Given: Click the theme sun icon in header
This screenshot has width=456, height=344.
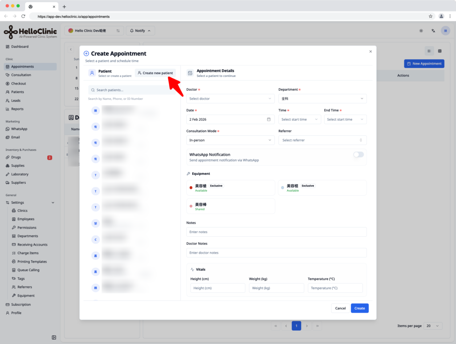Looking at the screenshot, I should pyautogui.click(x=421, y=31).
